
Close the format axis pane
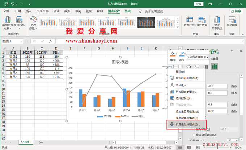[241, 51]
